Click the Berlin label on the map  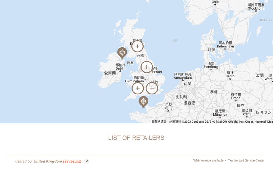tap(230, 76)
